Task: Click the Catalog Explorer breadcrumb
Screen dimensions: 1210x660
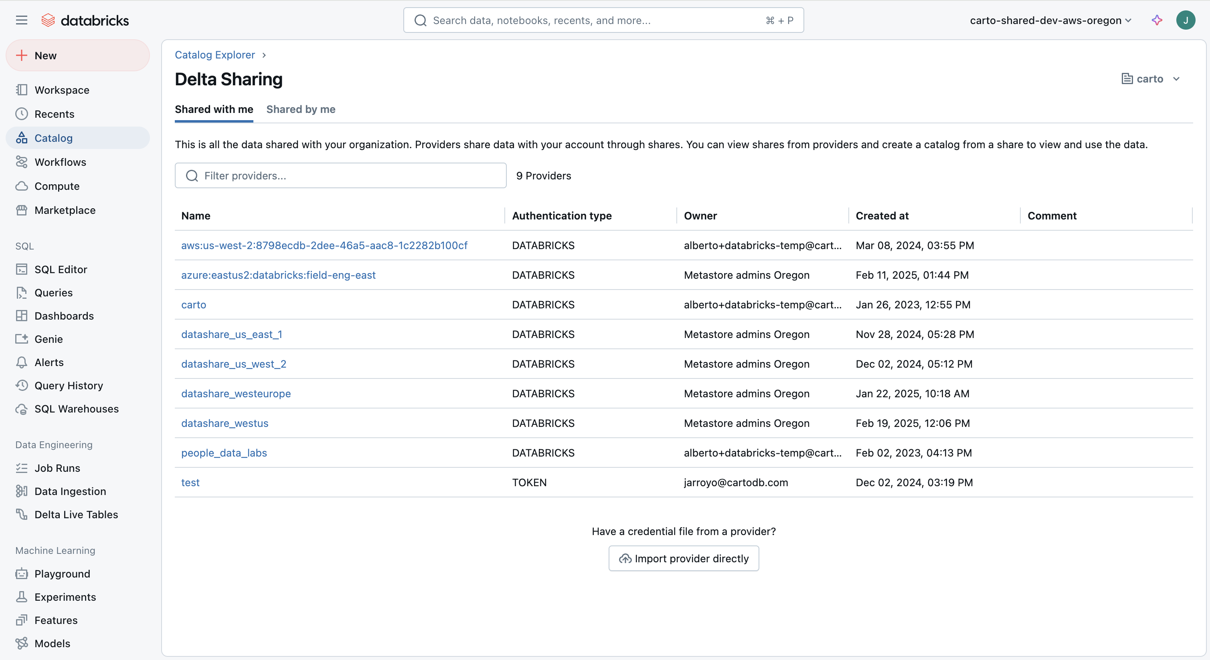Action: click(x=214, y=55)
